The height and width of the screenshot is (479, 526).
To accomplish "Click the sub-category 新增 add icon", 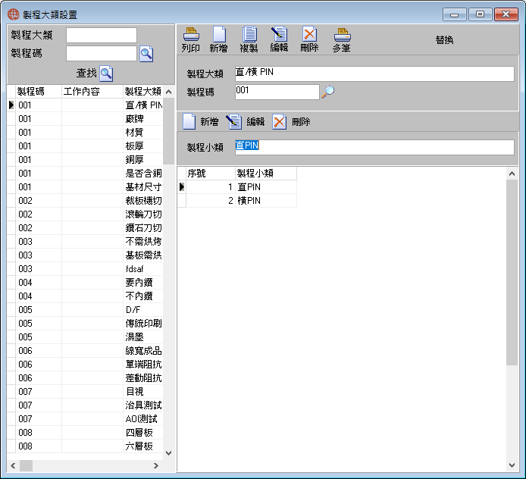I will [189, 121].
